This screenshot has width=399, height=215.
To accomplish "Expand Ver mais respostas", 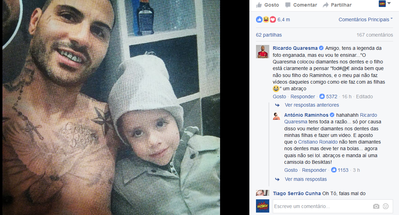I will tap(306, 179).
